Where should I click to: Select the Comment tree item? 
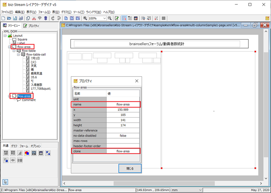29,100
